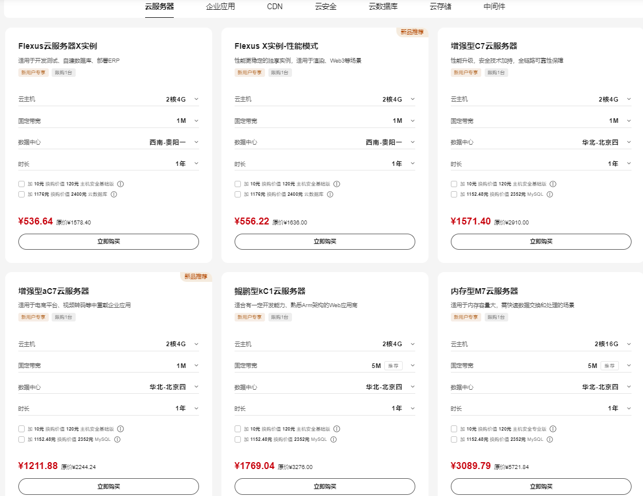643x496 pixels.
Task: Click 新品推荐 badge on 性能模式 card
Action: click(412, 32)
